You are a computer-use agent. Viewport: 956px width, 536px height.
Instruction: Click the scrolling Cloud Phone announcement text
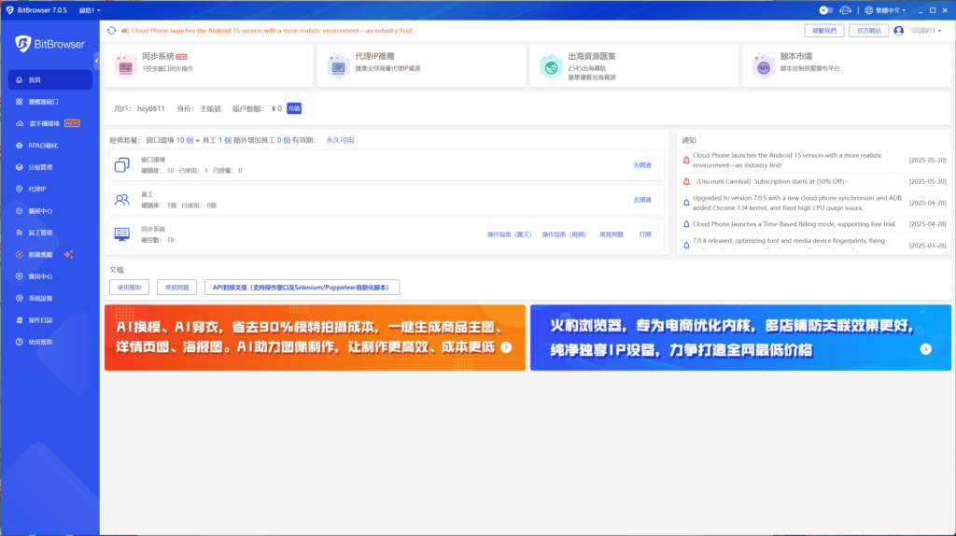click(272, 31)
